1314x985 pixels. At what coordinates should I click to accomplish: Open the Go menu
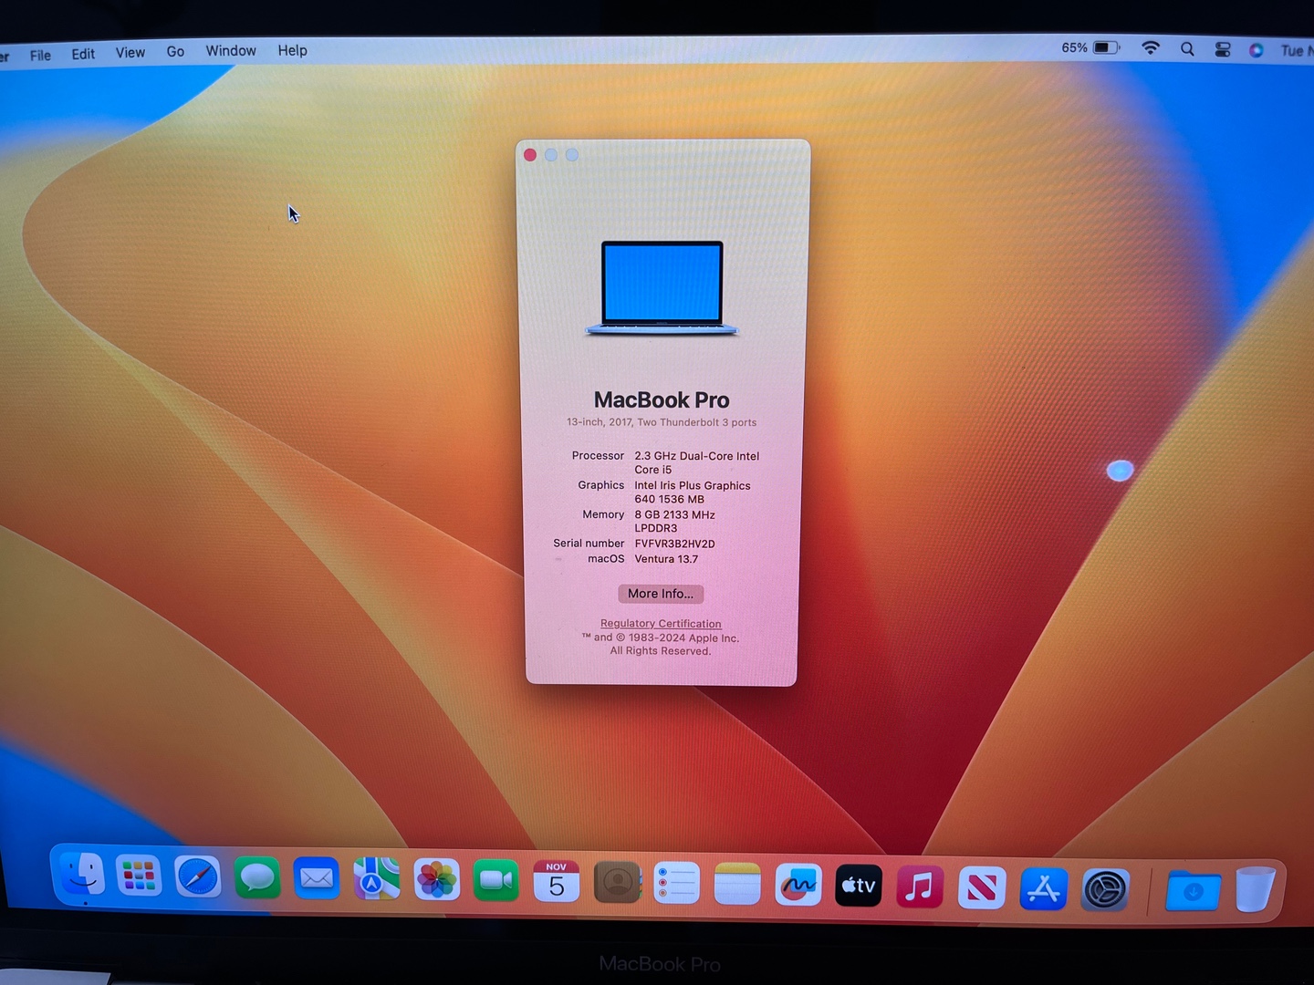click(x=175, y=52)
